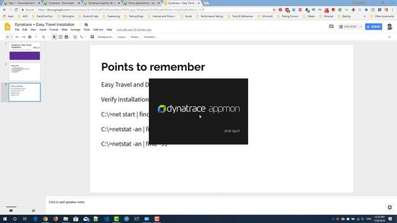Switch to grid view at bottom left
This screenshot has height=223, width=397.
coord(33,211)
